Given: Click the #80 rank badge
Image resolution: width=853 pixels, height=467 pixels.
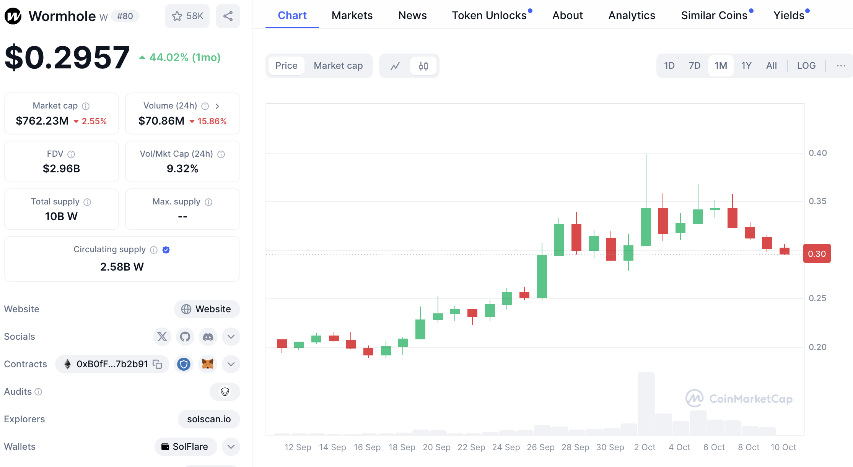Looking at the screenshot, I should click(125, 16).
